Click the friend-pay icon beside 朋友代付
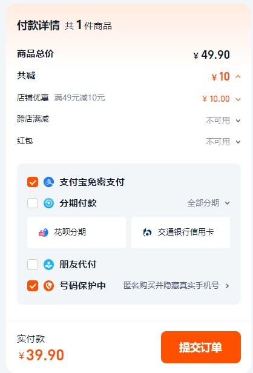This screenshot has height=373, width=253. [x=48, y=265]
